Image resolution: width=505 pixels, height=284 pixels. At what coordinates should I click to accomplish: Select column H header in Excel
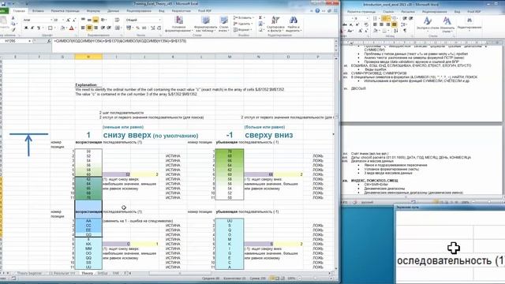pyautogui.click(x=88, y=57)
